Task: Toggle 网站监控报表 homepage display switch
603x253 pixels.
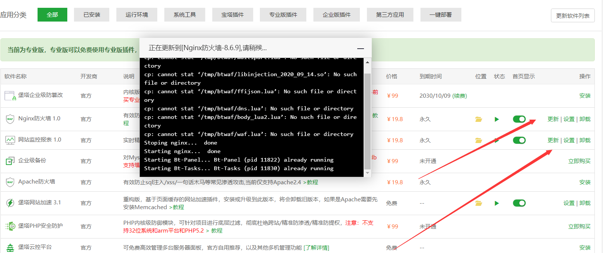Action: pos(519,140)
